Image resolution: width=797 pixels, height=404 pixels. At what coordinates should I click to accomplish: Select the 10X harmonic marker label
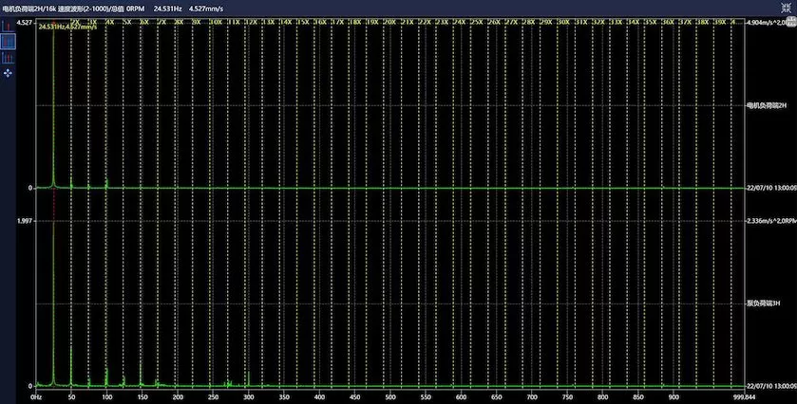pyautogui.click(x=216, y=20)
